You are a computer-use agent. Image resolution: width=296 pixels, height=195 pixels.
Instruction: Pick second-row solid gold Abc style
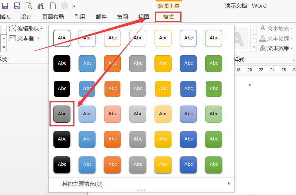coord(163,64)
